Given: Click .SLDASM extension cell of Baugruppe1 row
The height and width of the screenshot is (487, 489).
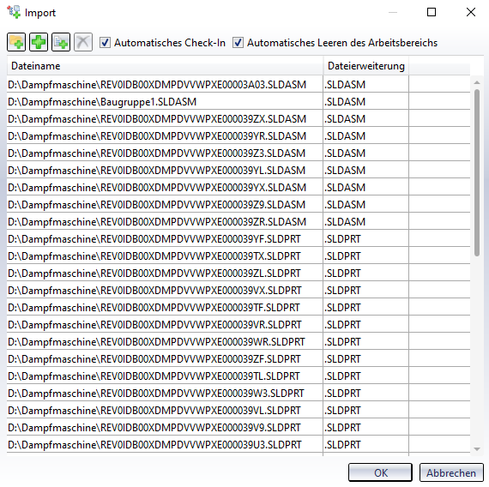Looking at the screenshot, I should [365, 102].
